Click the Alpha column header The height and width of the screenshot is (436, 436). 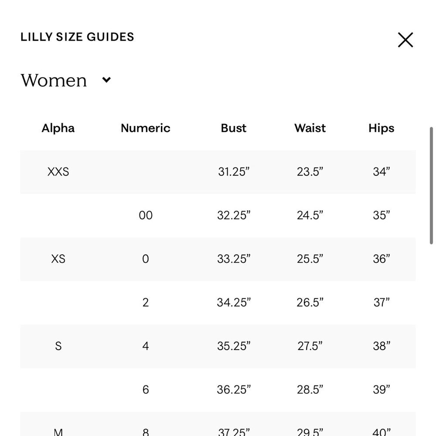(x=58, y=128)
